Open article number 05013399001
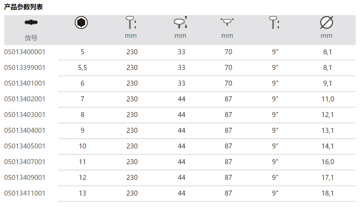The height and width of the screenshot is (207, 361). tap(25, 68)
